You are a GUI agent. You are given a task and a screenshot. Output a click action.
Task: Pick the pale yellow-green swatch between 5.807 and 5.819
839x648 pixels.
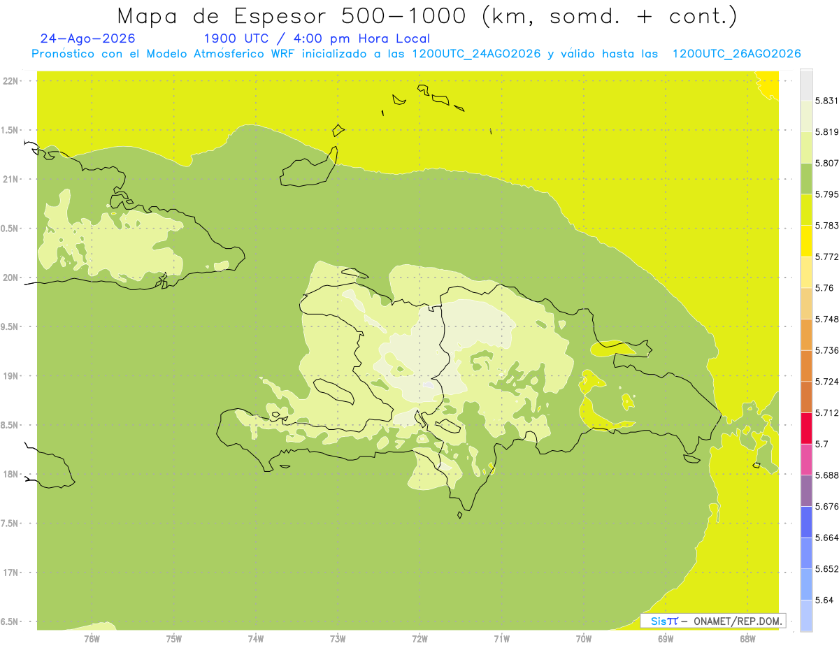click(x=806, y=147)
